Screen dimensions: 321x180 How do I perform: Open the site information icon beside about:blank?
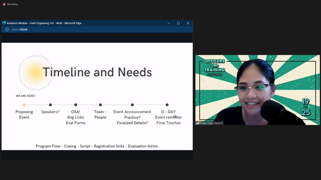coord(7,29)
